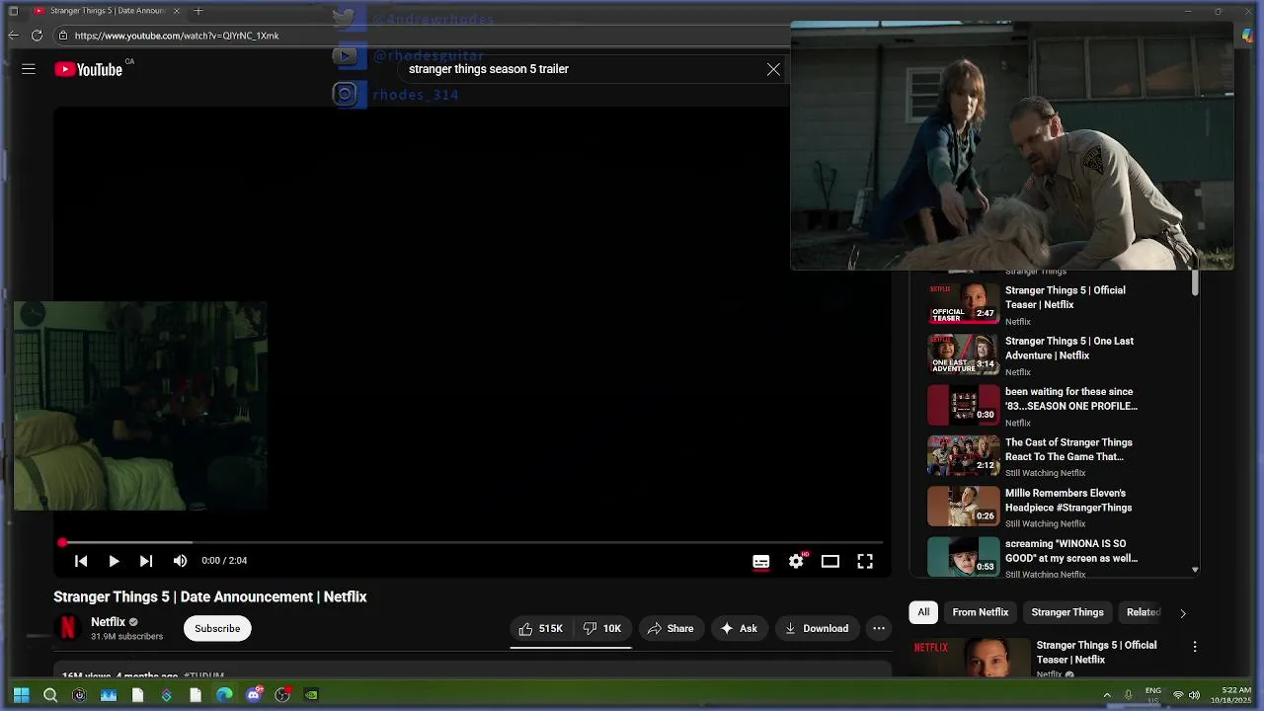
Task: Open a new browser tab
Action: [x=198, y=11]
